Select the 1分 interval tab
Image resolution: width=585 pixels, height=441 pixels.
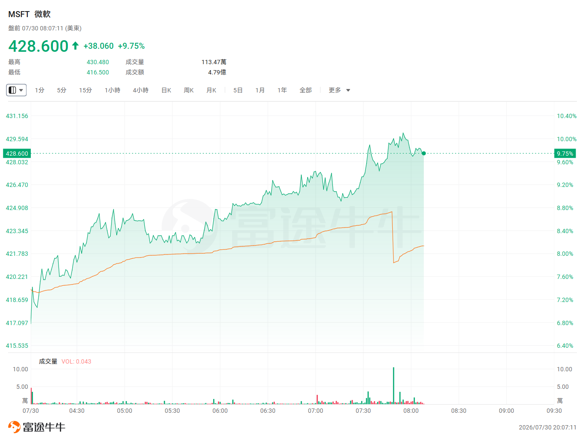point(39,90)
